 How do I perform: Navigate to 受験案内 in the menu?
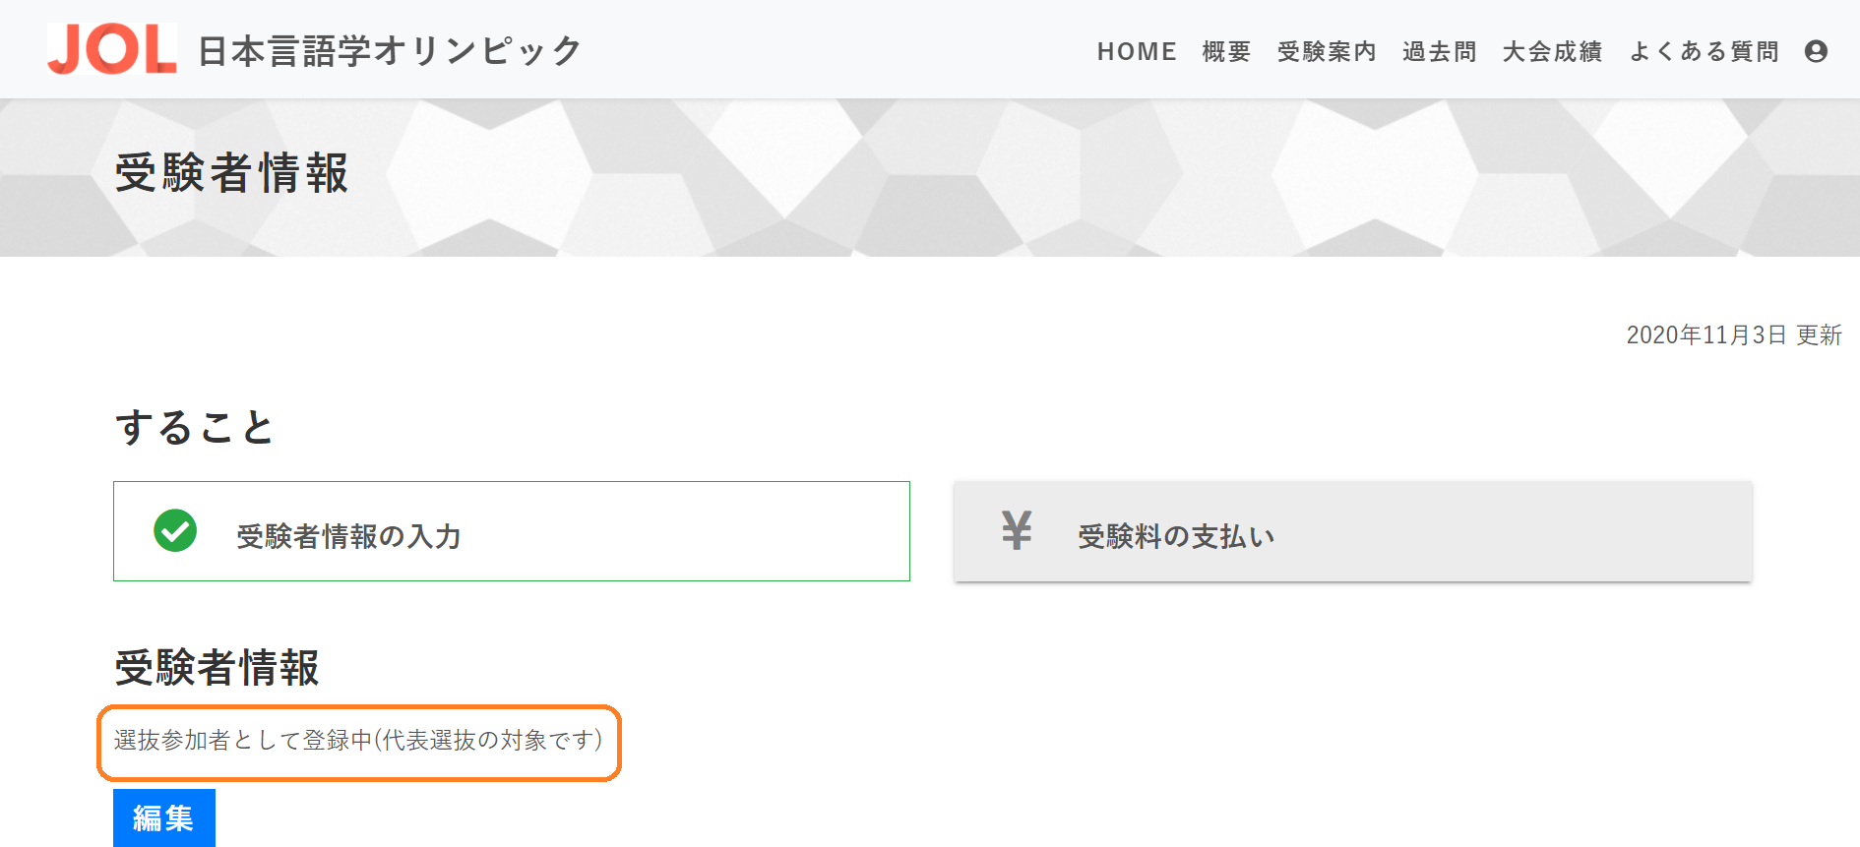point(1327,51)
